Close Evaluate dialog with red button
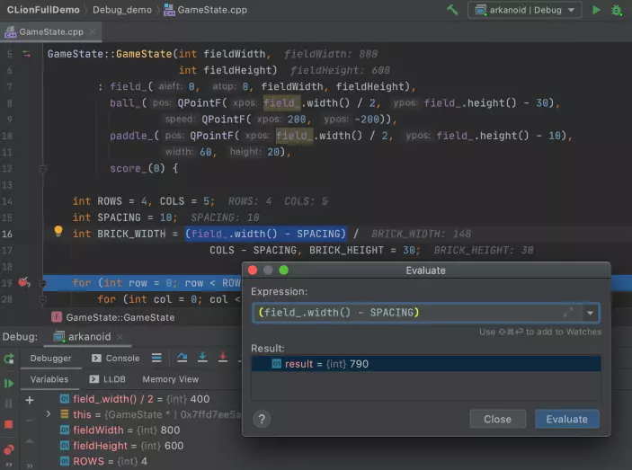Screen dimensions: 632x470 pos(253,270)
